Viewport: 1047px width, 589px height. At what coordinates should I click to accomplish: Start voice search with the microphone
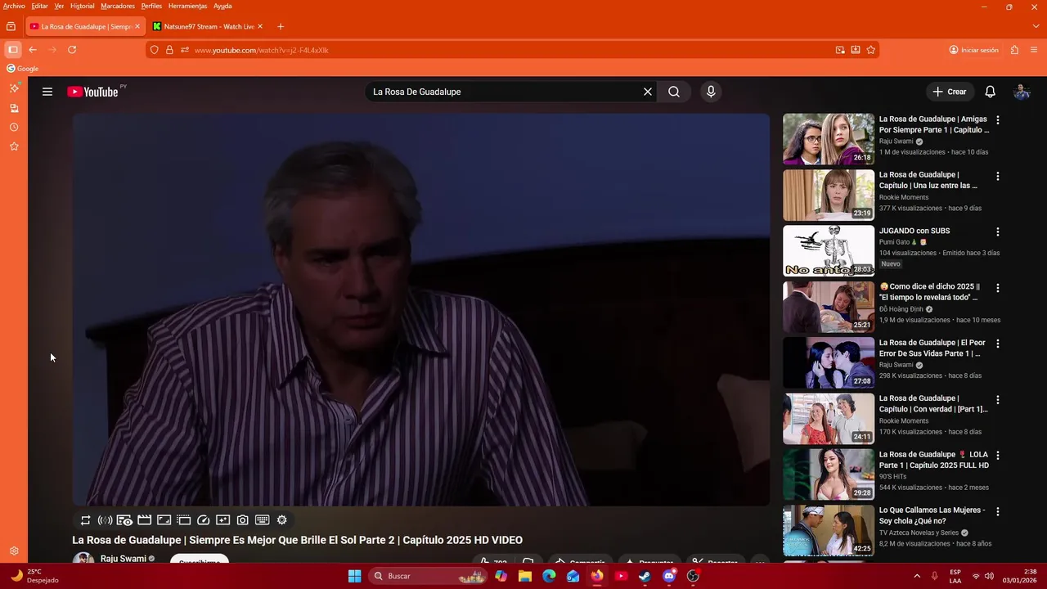point(711,92)
